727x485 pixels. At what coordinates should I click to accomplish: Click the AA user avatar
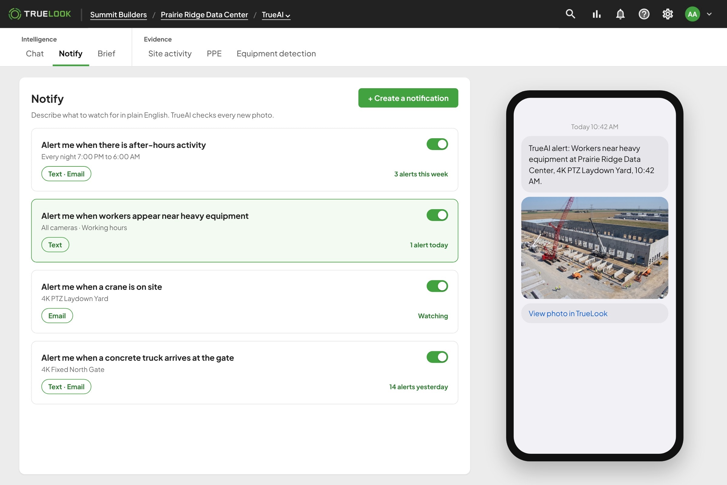click(692, 14)
